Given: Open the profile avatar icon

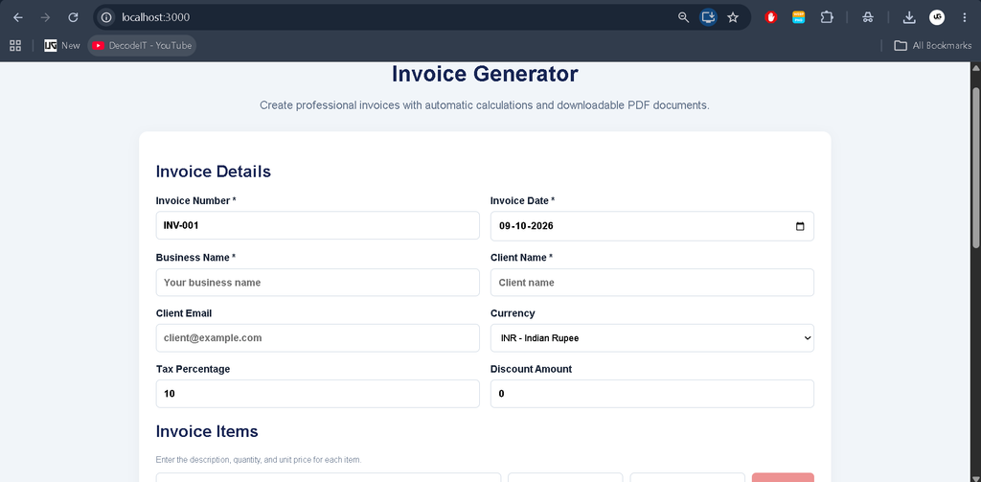Looking at the screenshot, I should point(937,17).
